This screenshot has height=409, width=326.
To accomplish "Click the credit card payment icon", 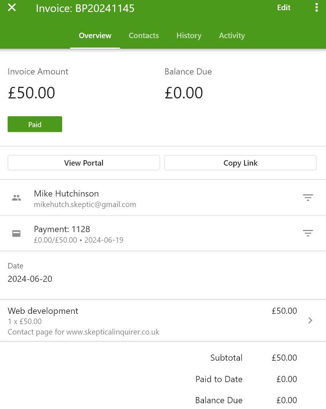I will coord(16,234).
